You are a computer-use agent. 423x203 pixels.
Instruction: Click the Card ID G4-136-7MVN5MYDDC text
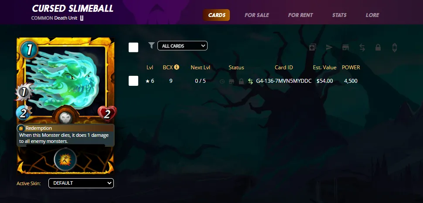point(284,81)
